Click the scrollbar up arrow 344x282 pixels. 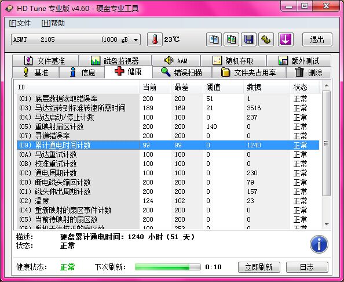coord(327,85)
